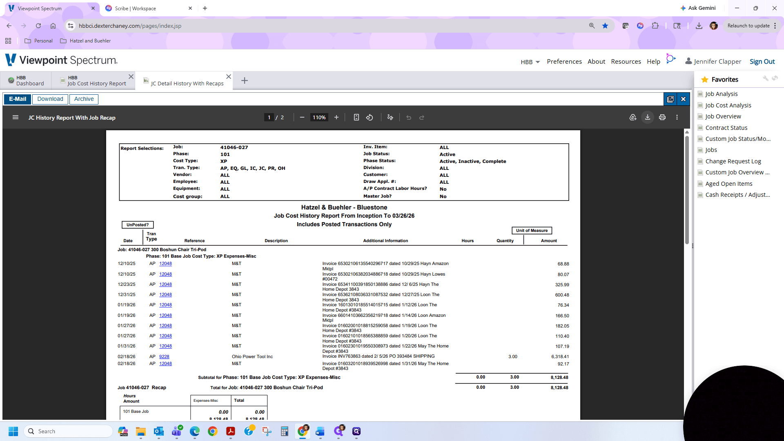Add a new Spectrum tab with plus
This screenshot has width=784, height=441.
click(x=245, y=81)
